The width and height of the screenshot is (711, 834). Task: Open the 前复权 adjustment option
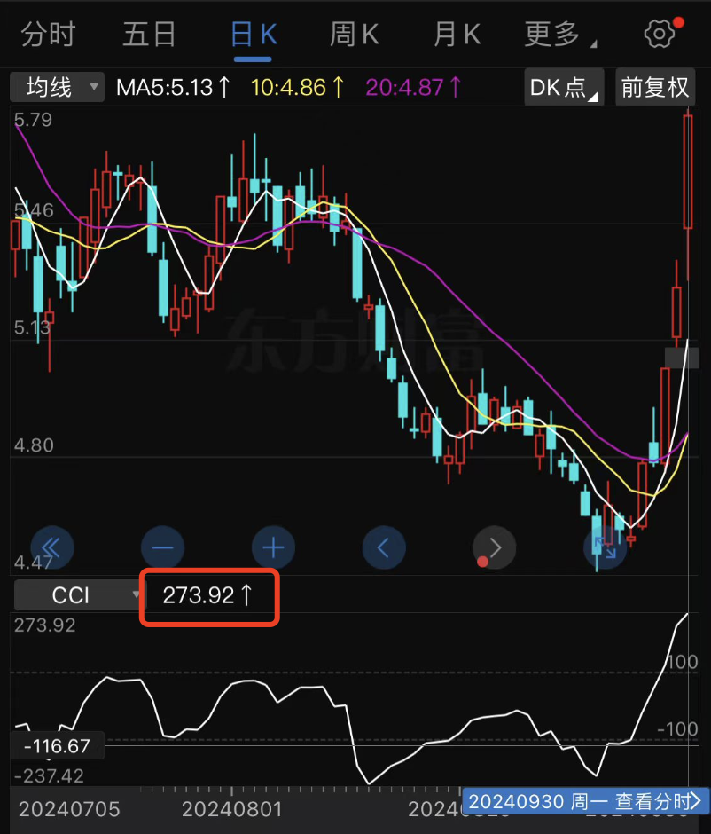point(655,87)
